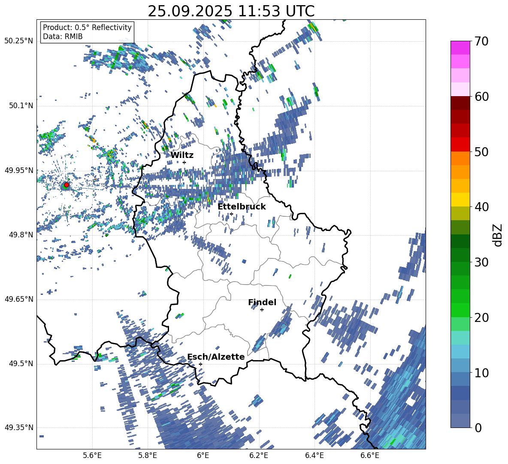The height and width of the screenshot is (464, 508).
Task: Click the turquoise colorbar segment below 20
Action: 460,338
